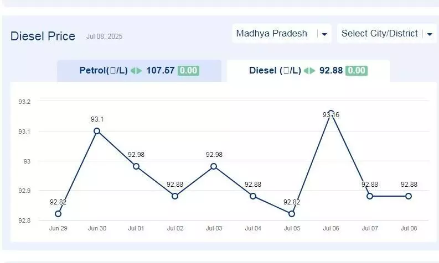Screen dimensions: 439x263
Task: Open the Select City/District dropdown
Action: [x=387, y=34]
